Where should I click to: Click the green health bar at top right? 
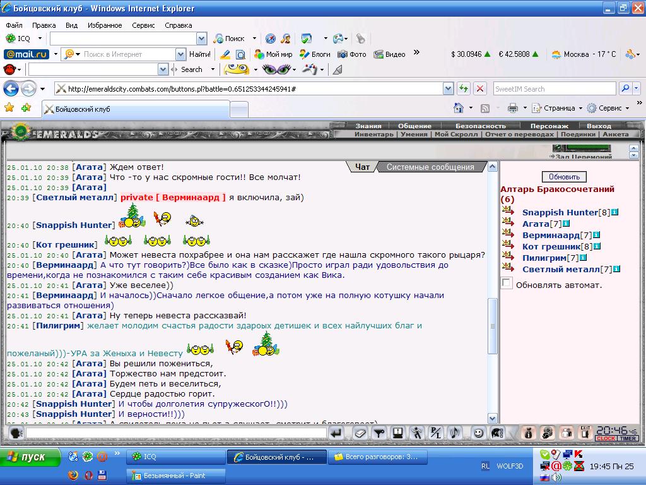[x=588, y=148]
